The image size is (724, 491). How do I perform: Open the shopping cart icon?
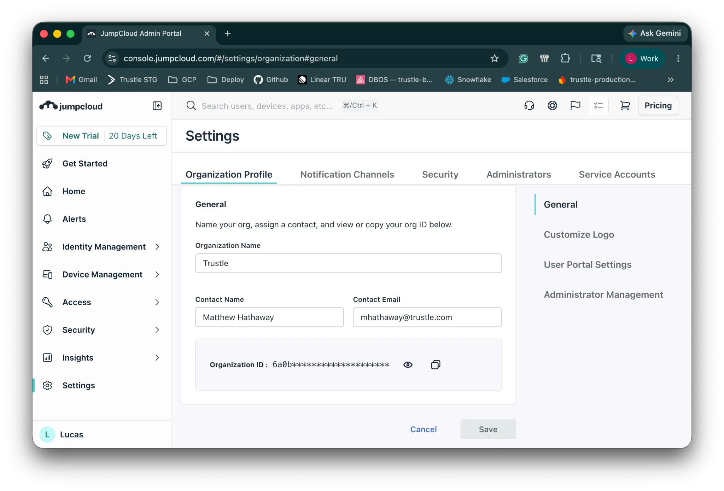pyautogui.click(x=625, y=105)
